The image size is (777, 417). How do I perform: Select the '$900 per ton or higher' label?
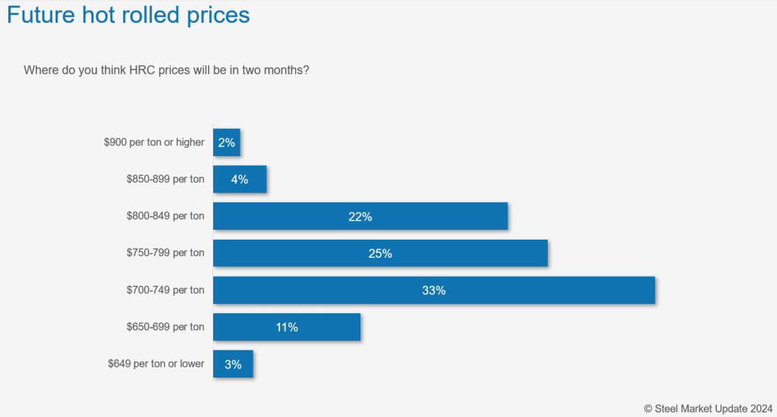pos(154,142)
